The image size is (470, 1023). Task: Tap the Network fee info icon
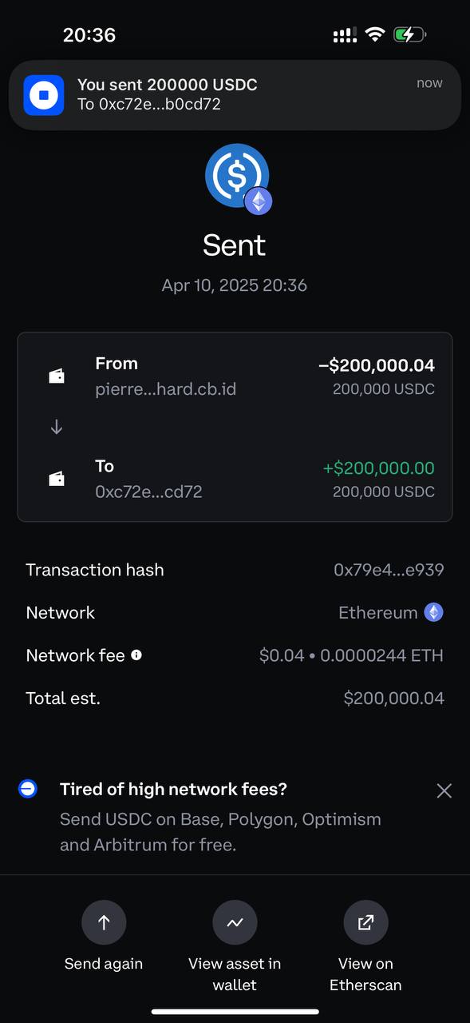coord(136,655)
